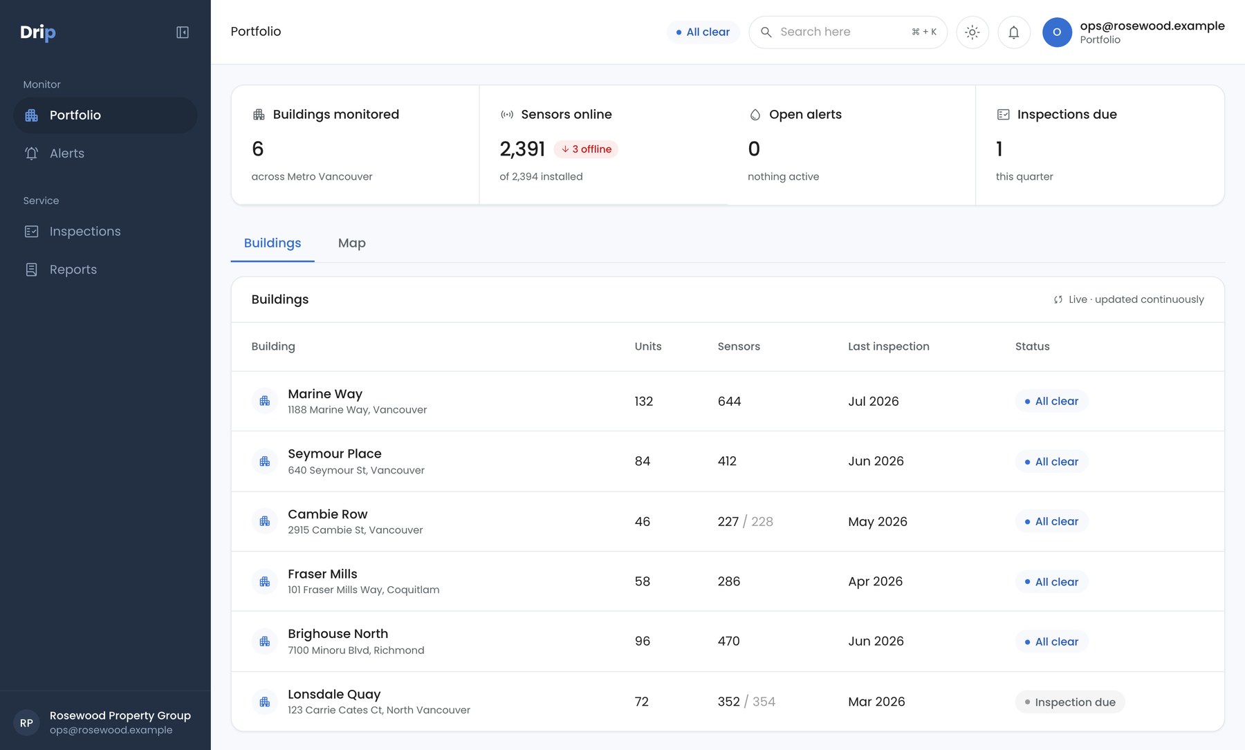
Task: Switch to the Map tab
Action: 352,243
